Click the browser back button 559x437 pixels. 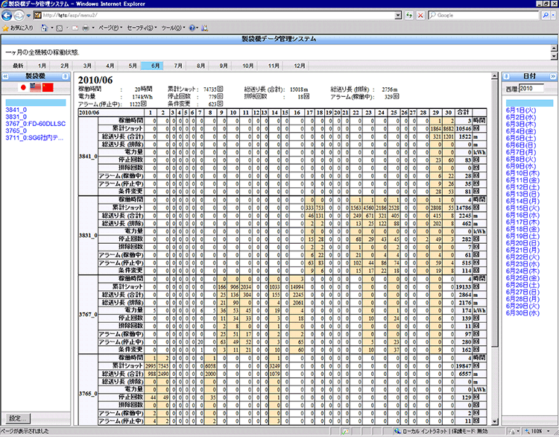coord(8,15)
